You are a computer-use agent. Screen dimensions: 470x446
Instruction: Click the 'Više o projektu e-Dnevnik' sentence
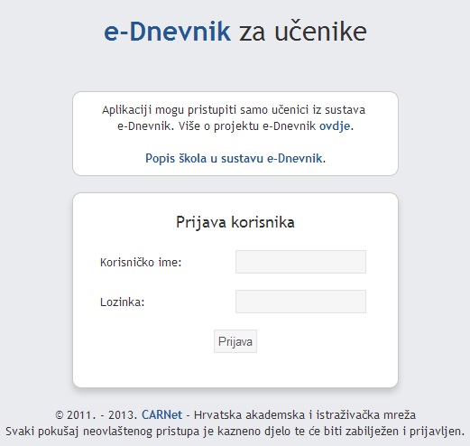click(246, 126)
